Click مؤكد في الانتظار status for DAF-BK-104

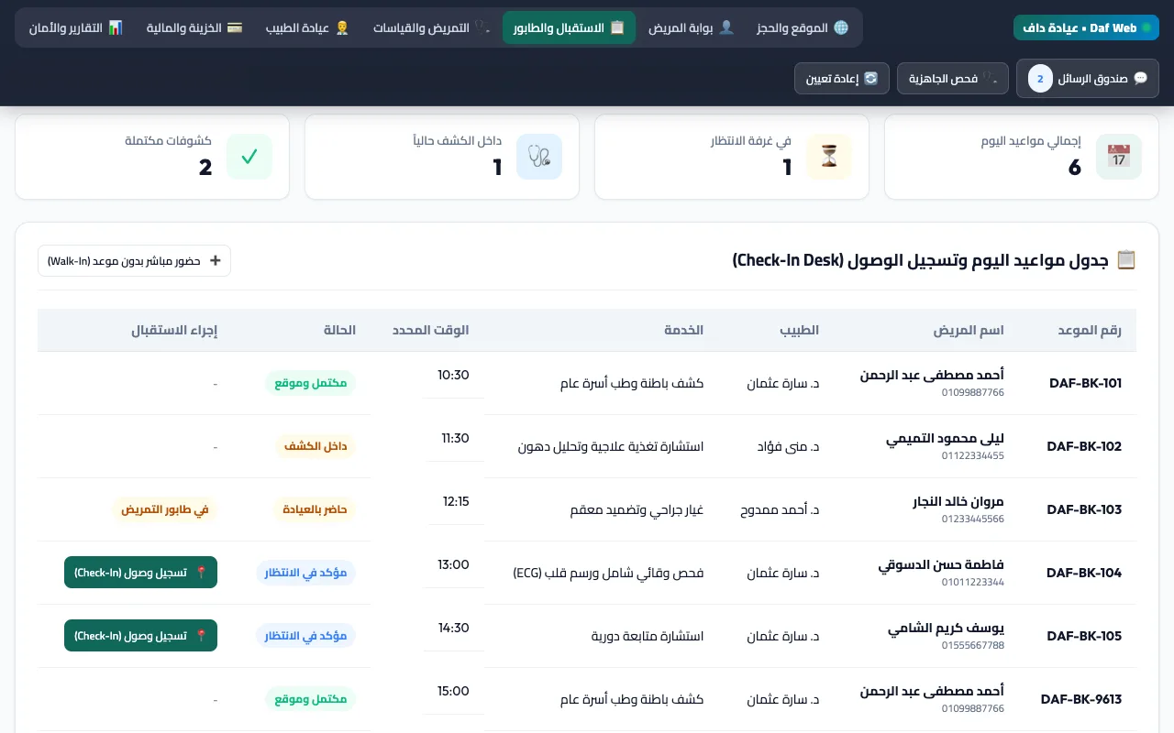pyautogui.click(x=306, y=573)
